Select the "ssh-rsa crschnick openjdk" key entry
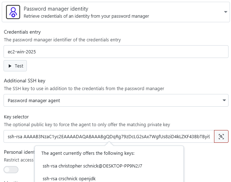231x182 pixels. [69, 178]
